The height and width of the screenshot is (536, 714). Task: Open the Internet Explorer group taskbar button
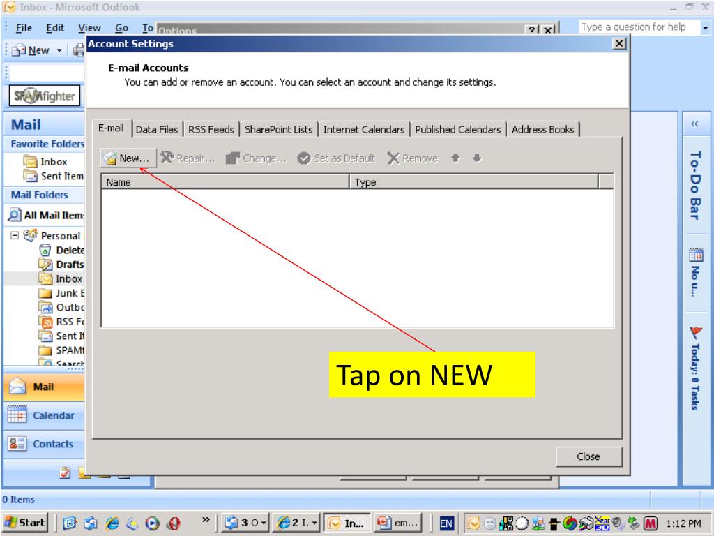click(297, 523)
